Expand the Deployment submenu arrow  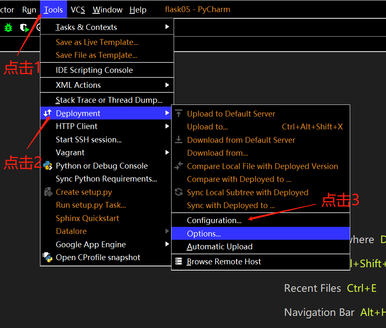[167, 113]
